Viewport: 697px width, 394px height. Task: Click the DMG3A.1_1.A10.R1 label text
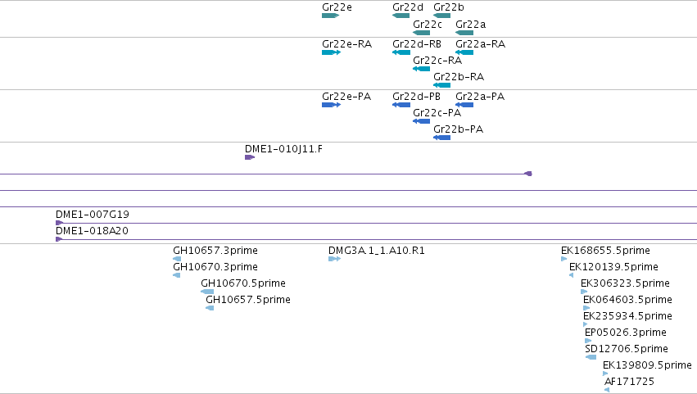click(377, 251)
